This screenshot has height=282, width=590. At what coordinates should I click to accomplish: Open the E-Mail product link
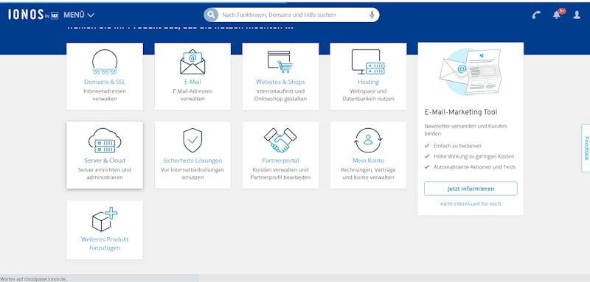click(192, 82)
